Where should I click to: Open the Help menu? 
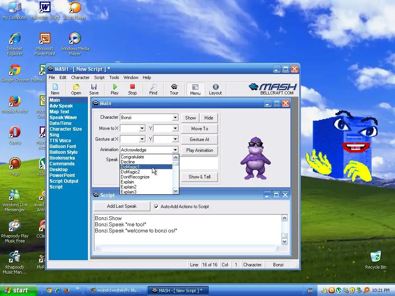(147, 77)
